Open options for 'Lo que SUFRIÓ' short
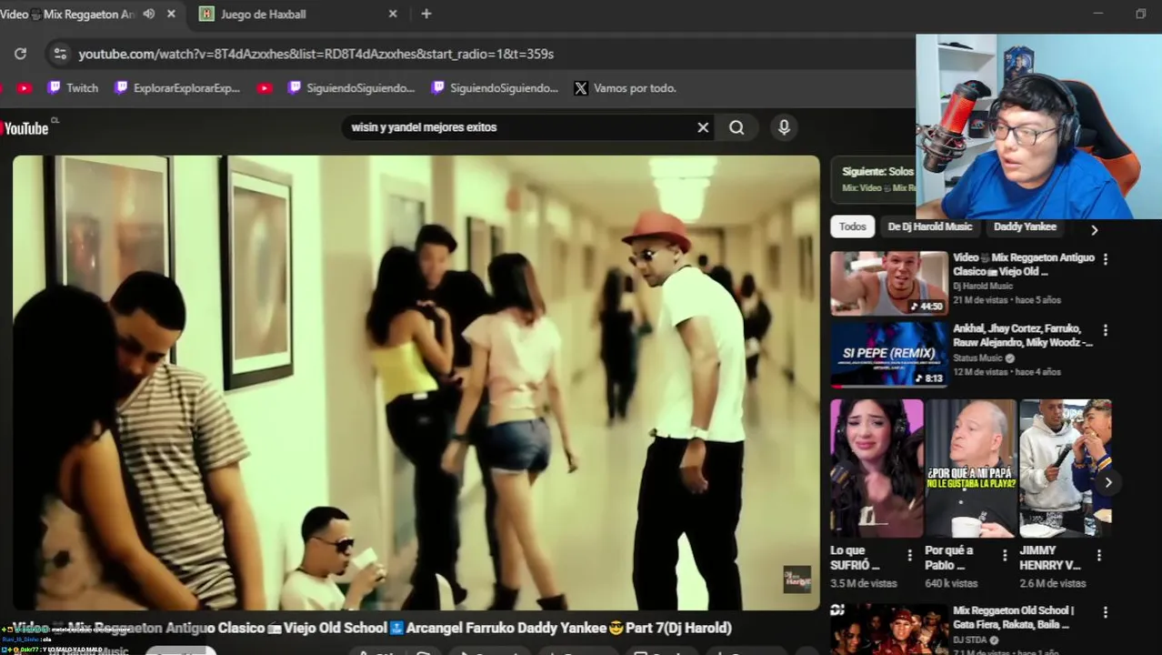This screenshot has width=1162, height=655. [909, 556]
